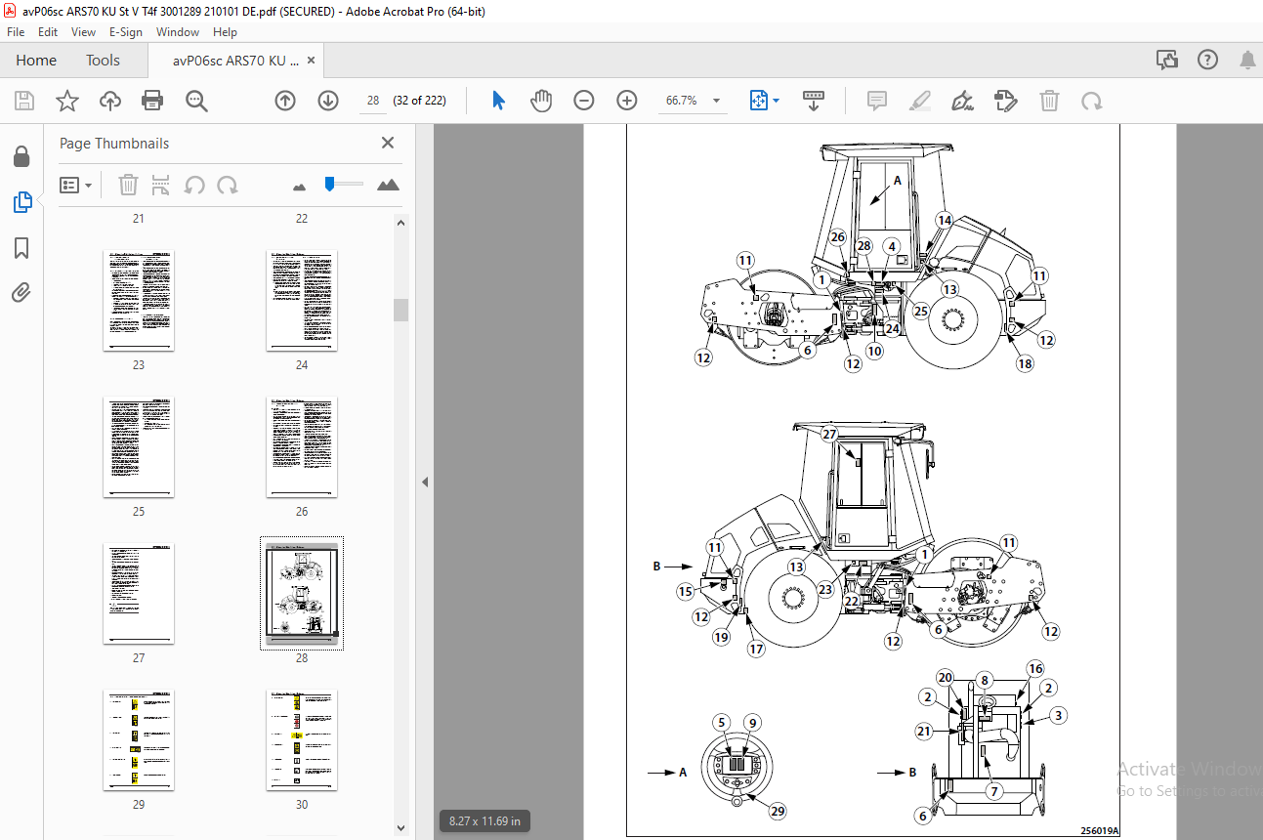Click thumbnails panel scroll up arrow
Screen dimensions: 1263x840
(400, 223)
